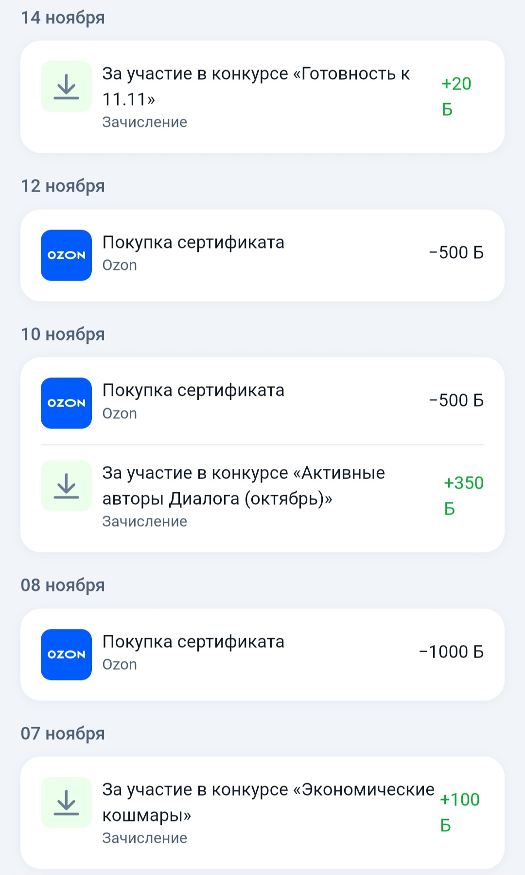Open the «Активные авторы Диалога (октябрь)» transaction title
The height and width of the screenshot is (875, 525).
click(243, 485)
